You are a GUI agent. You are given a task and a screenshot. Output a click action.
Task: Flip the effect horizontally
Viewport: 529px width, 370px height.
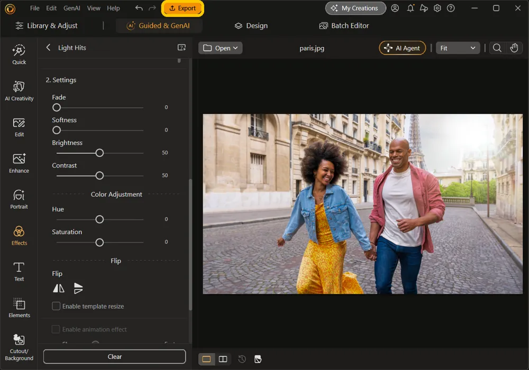click(x=59, y=288)
